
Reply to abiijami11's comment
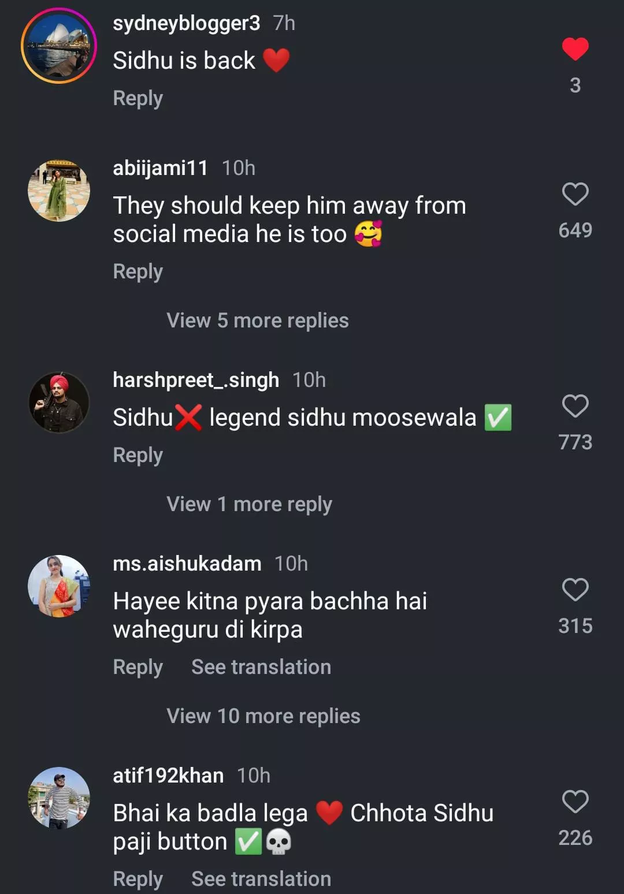138,271
